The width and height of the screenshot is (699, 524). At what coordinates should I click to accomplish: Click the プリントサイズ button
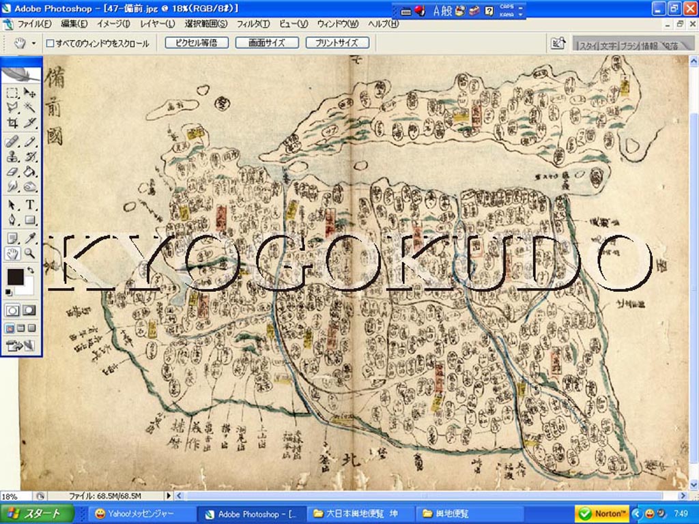tap(337, 43)
